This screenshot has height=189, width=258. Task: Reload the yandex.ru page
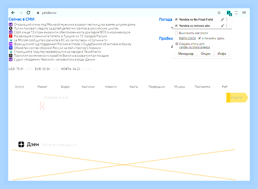click(28, 13)
